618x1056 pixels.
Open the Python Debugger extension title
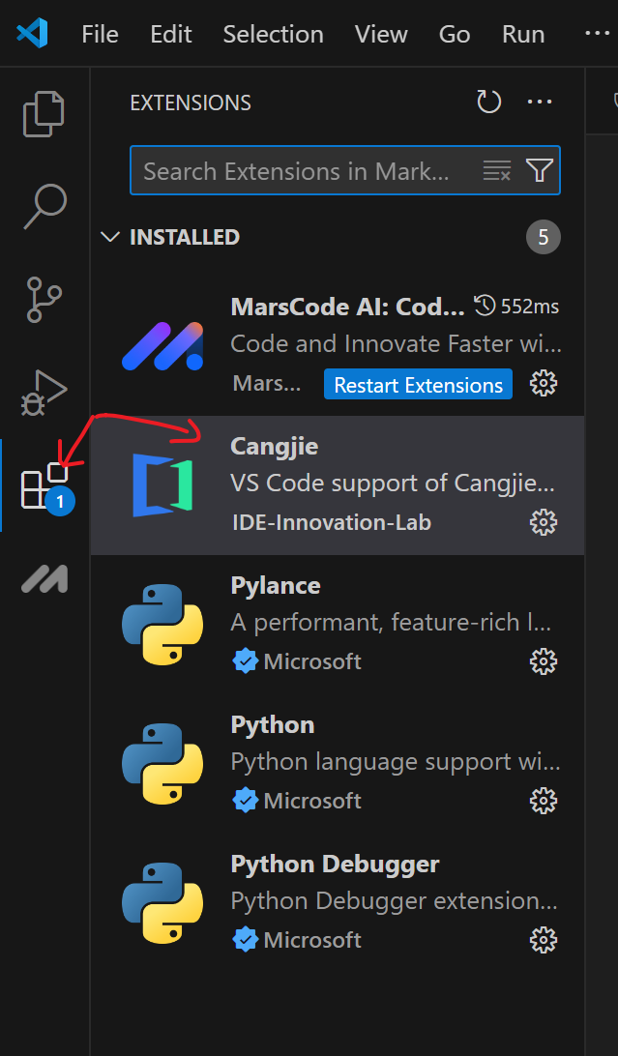pyautogui.click(x=335, y=864)
